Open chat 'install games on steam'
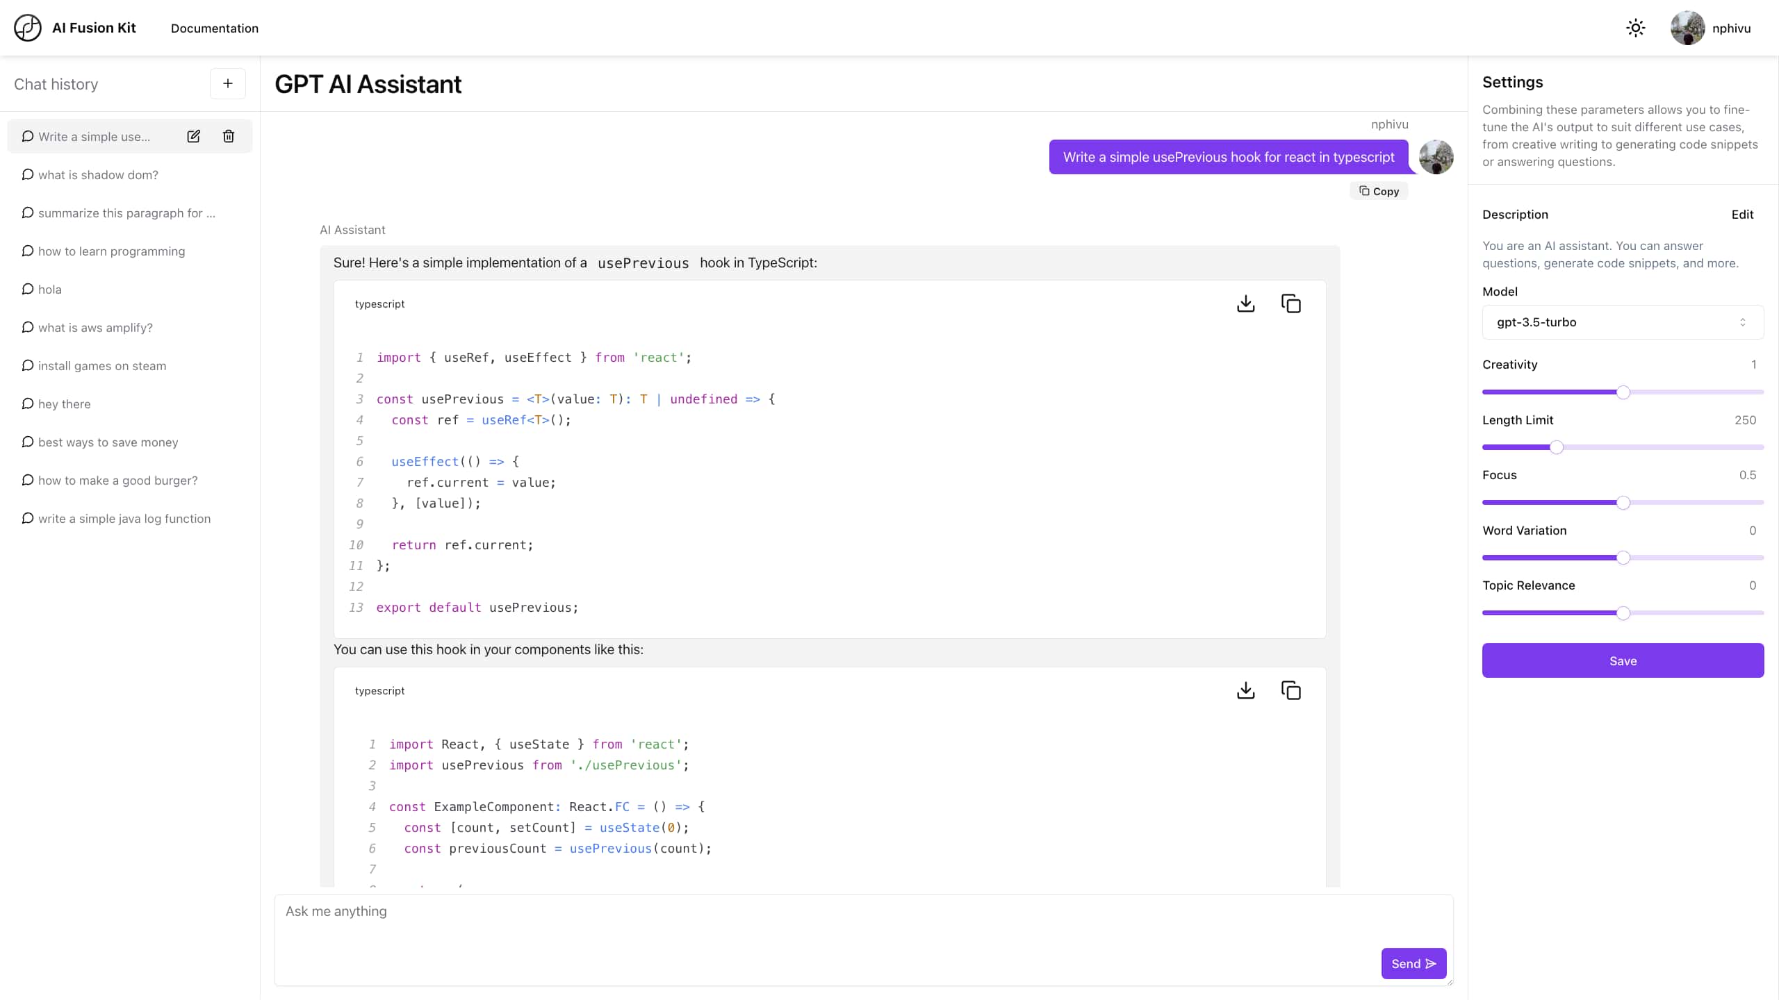This screenshot has height=1000, width=1779. pyautogui.click(x=129, y=365)
